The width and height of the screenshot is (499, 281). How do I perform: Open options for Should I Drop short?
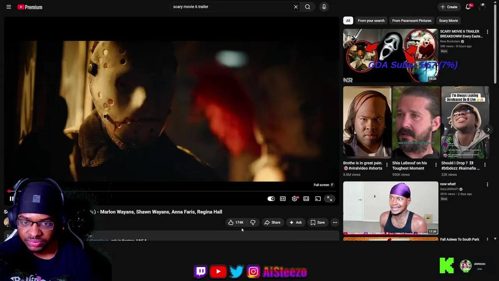tap(485, 165)
